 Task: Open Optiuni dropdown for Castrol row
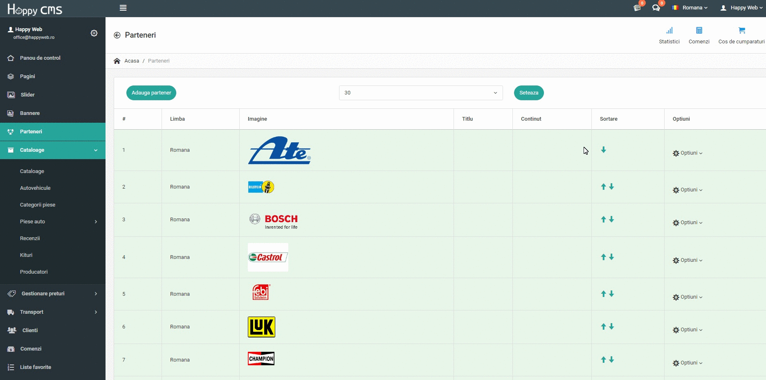[x=687, y=260]
